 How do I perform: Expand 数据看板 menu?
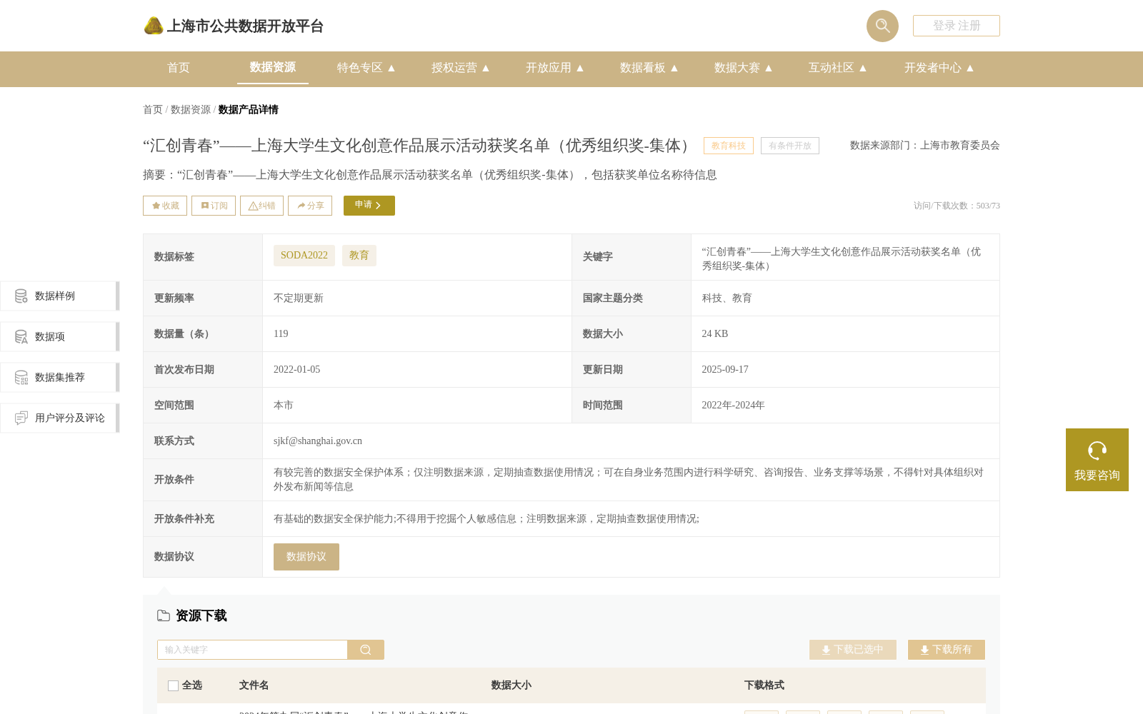click(649, 68)
